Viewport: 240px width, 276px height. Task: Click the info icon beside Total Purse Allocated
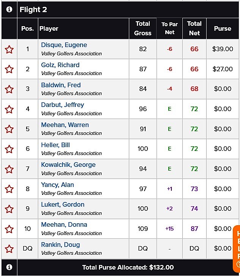pos(9,267)
